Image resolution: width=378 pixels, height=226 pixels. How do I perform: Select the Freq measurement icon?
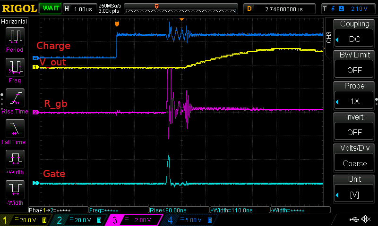pos(15,67)
